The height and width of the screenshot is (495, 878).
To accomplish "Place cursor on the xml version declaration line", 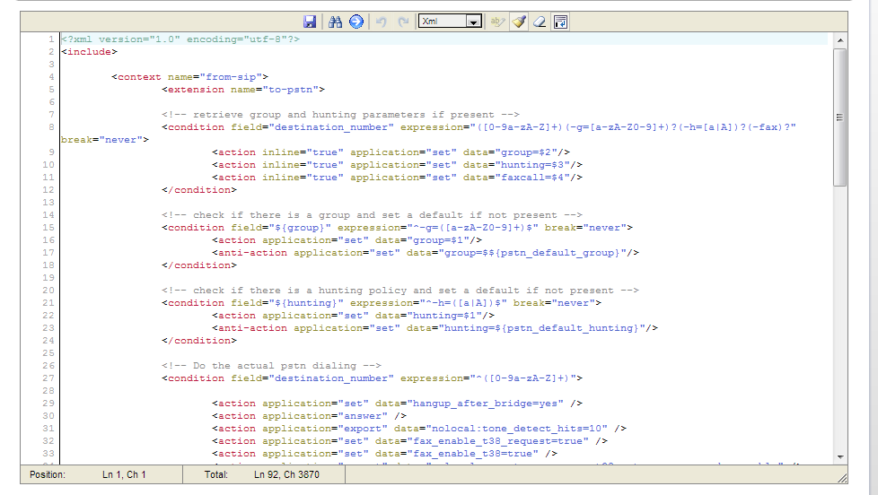I will pos(180,39).
